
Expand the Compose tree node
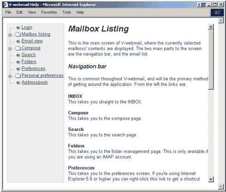pyautogui.click(x=10, y=49)
